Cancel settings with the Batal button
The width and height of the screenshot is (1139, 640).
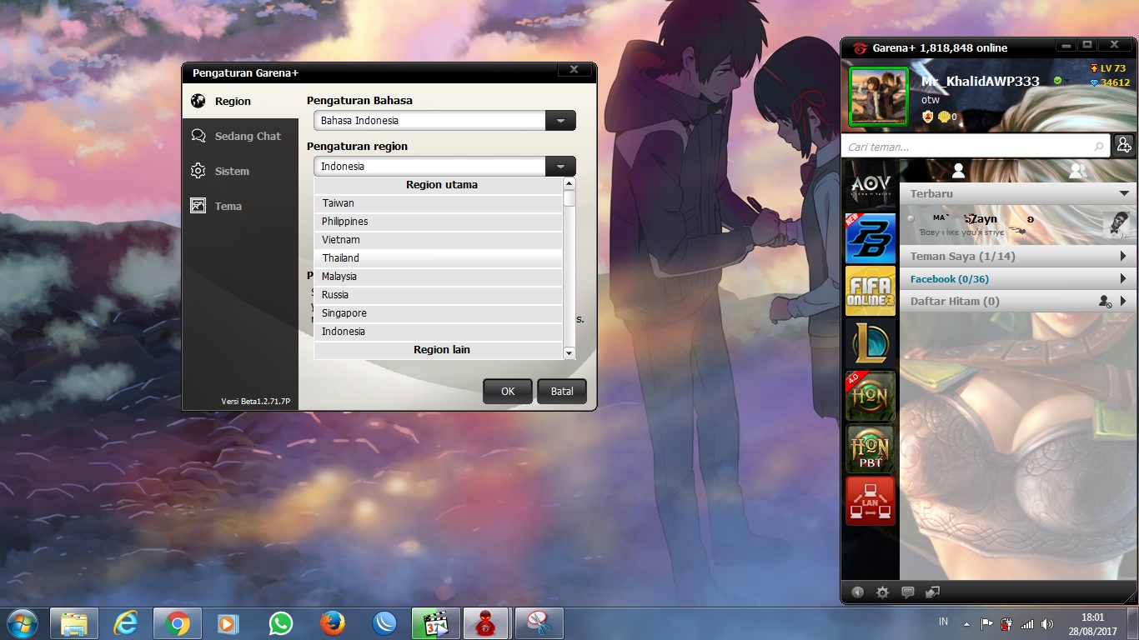pos(562,392)
